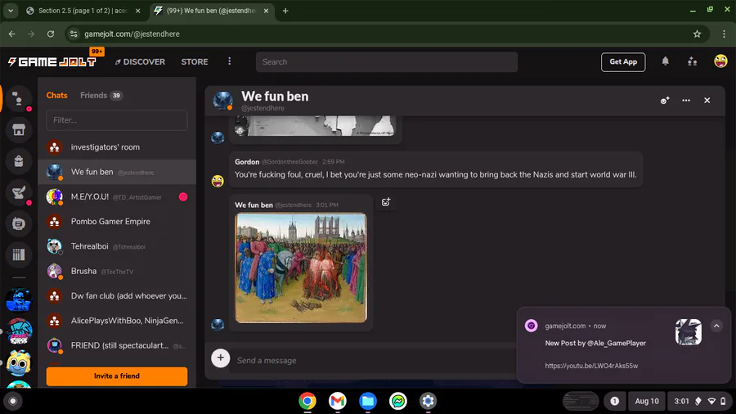
Task: Go back to the previous page
Action: point(12,34)
